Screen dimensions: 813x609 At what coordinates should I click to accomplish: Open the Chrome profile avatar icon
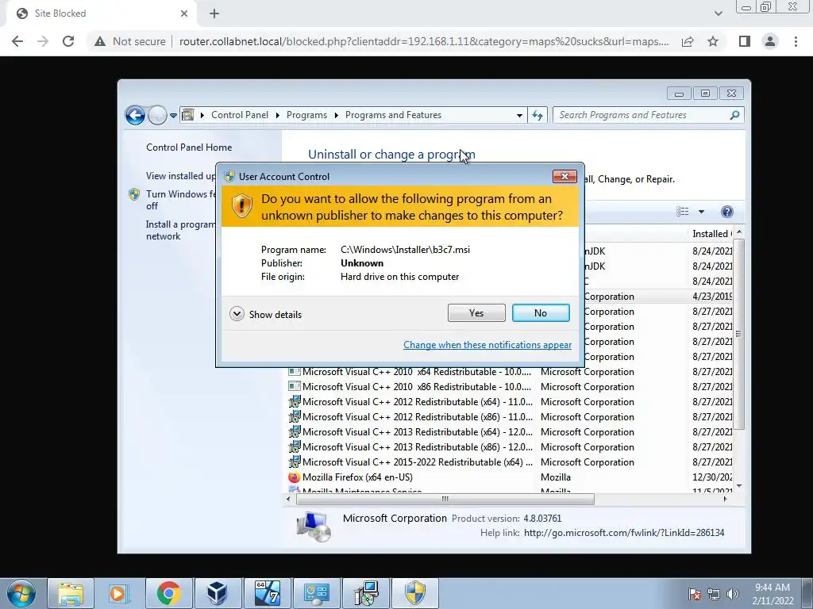tap(770, 41)
